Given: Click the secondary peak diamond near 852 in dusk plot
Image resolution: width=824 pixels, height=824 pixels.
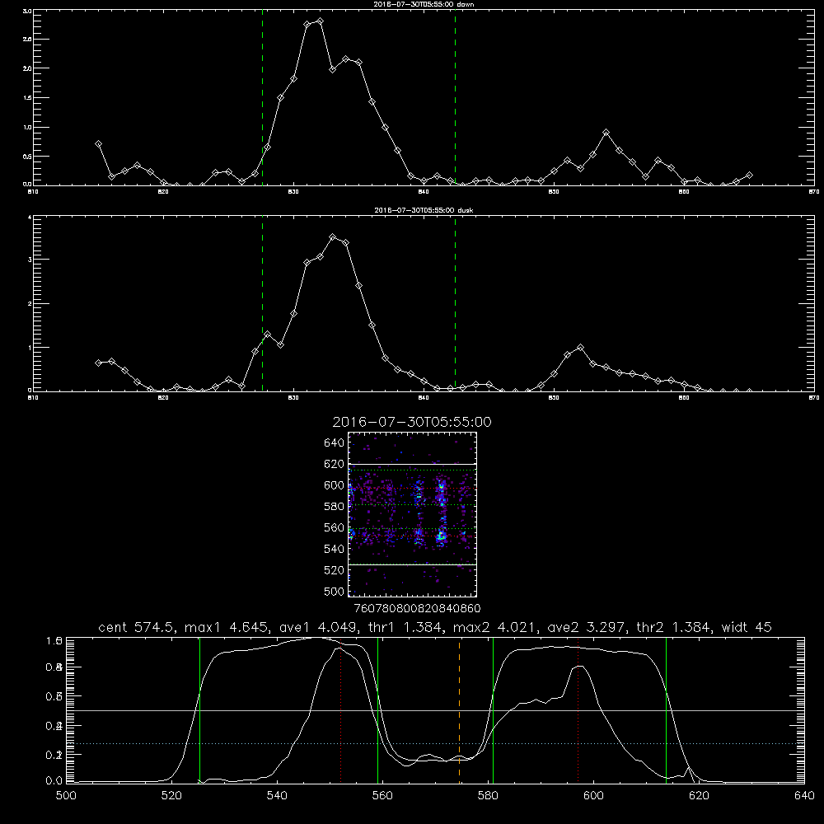Looking at the screenshot, I should pyautogui.click(x=580, y=348).
